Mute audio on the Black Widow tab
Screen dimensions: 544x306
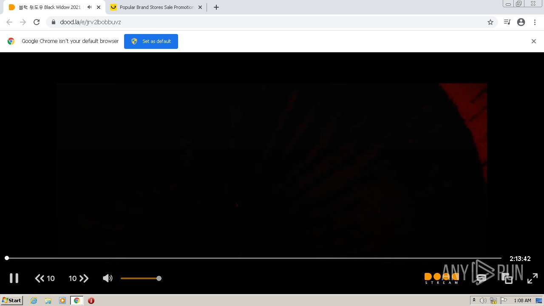point(89,7)
